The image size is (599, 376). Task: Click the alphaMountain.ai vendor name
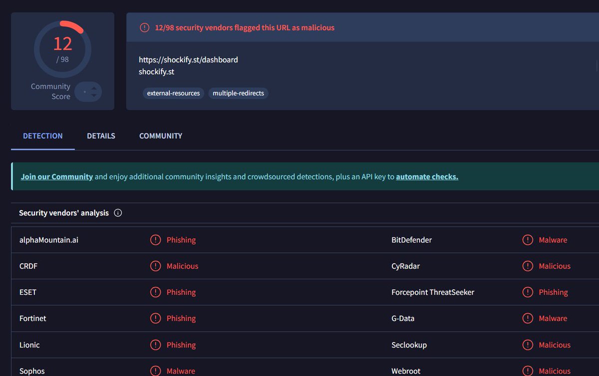click(49, 240)
